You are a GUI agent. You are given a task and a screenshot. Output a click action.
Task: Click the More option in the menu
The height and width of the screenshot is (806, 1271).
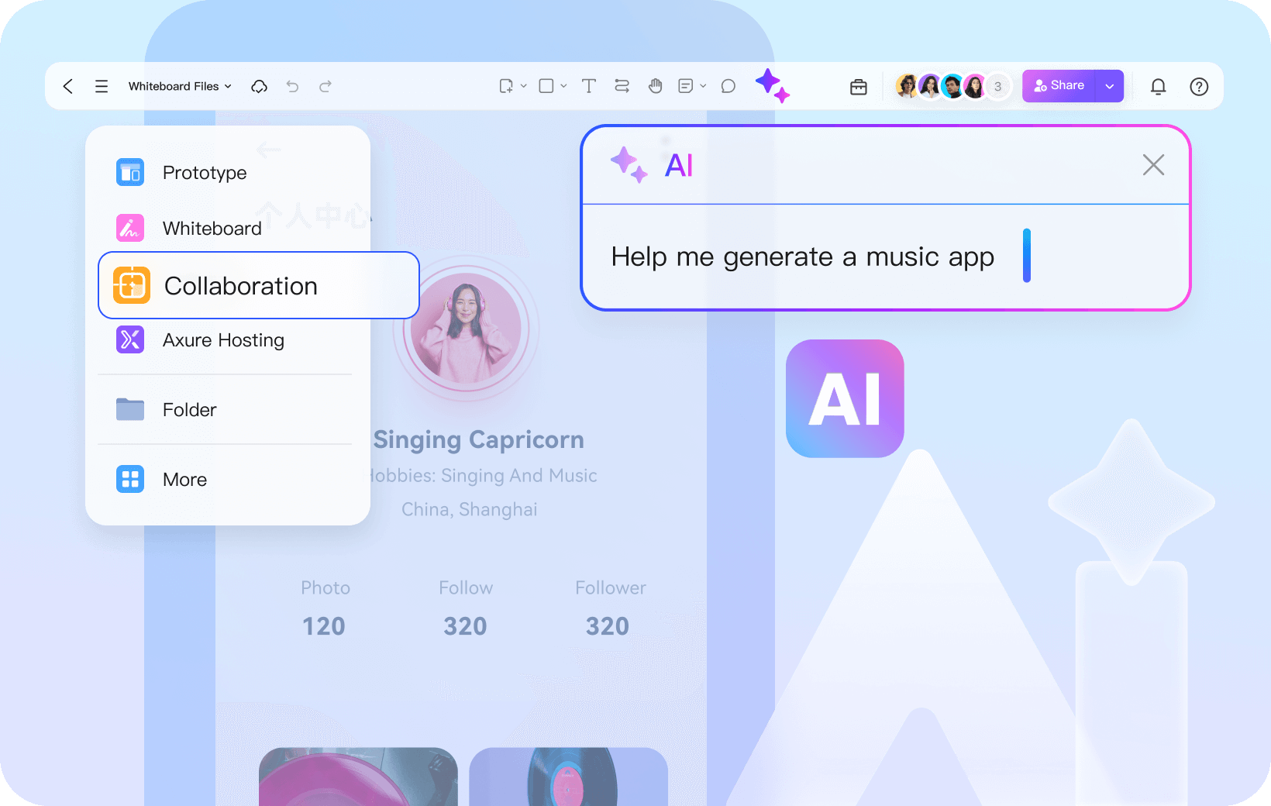click(x=184, y=480)
